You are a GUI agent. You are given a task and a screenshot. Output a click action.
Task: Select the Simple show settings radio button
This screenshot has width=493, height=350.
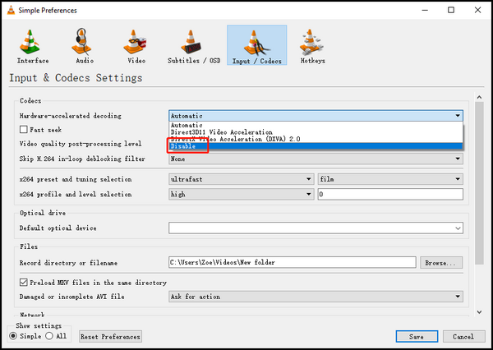(x=14, y=336)
